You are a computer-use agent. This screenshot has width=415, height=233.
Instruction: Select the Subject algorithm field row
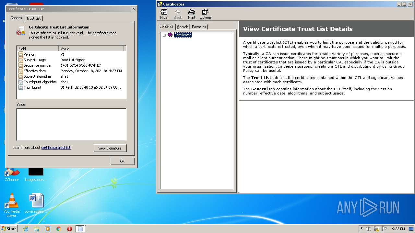[71, 76]
